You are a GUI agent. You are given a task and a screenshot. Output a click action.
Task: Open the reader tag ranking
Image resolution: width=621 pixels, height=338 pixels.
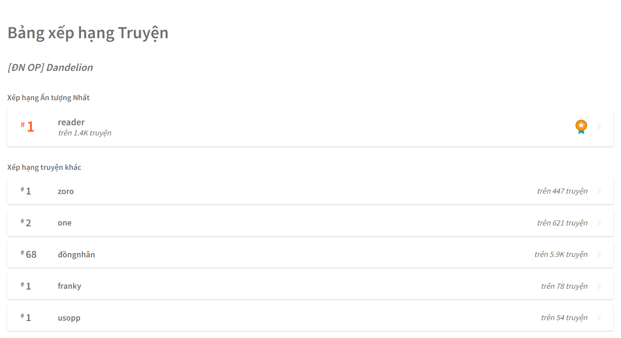[x=310, y=127]
